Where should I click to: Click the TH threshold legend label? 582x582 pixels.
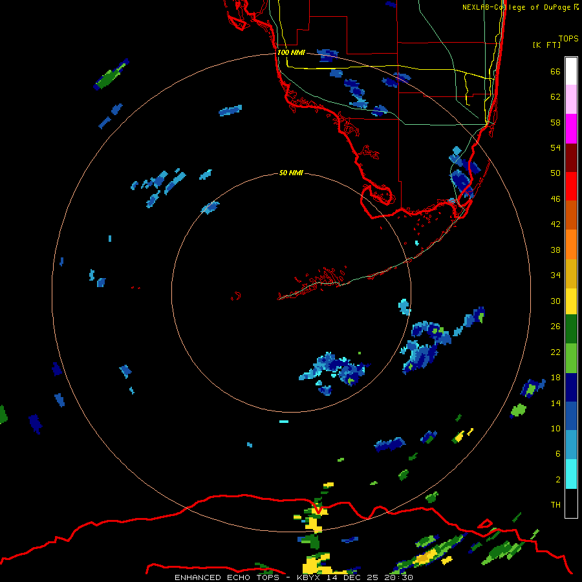555,504
